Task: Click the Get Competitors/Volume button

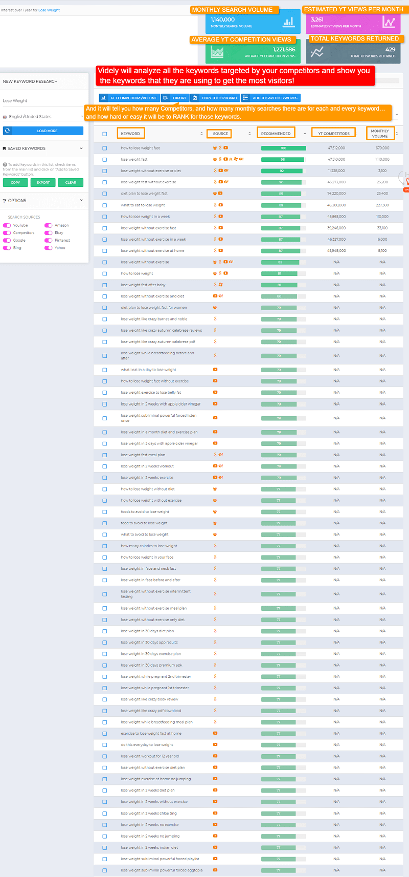Action: (x=129, y=98)
